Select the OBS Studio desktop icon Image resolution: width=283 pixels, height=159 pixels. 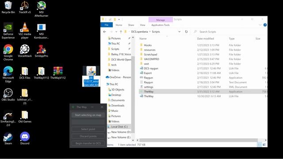pyautogui.click(x=8, y=95)
